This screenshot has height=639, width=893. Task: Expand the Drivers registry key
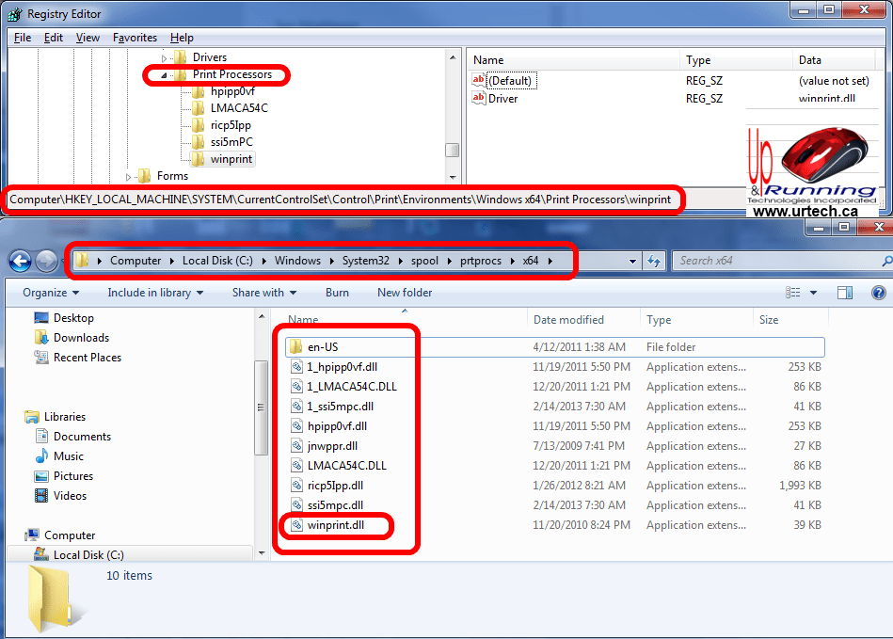(164, 58)
